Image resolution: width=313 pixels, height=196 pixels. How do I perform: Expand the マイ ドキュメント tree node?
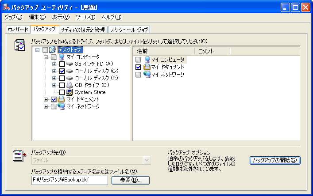46,99
